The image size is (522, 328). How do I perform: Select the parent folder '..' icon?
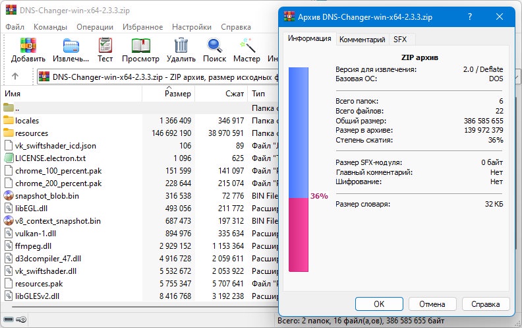coord(9,108)
